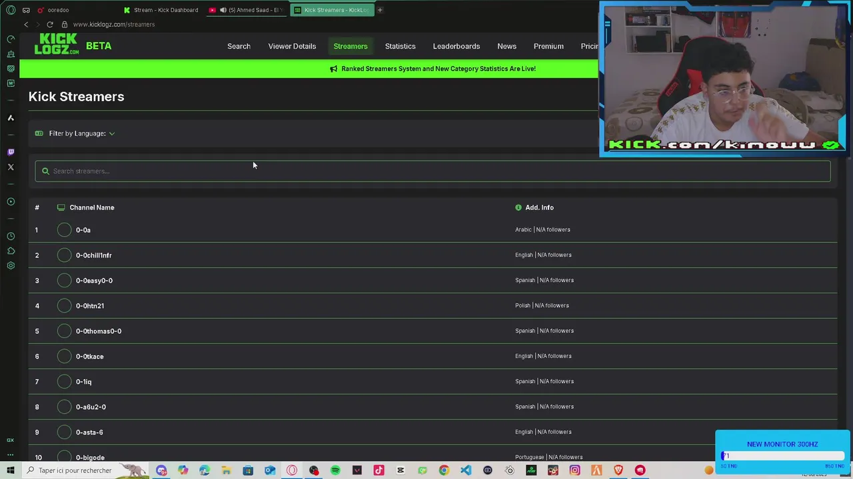Click the site padlock security icon
Viewport: 853px width, 479px height.
(65, 25)
